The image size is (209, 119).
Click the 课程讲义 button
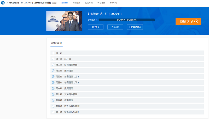(x=96, y=27)
